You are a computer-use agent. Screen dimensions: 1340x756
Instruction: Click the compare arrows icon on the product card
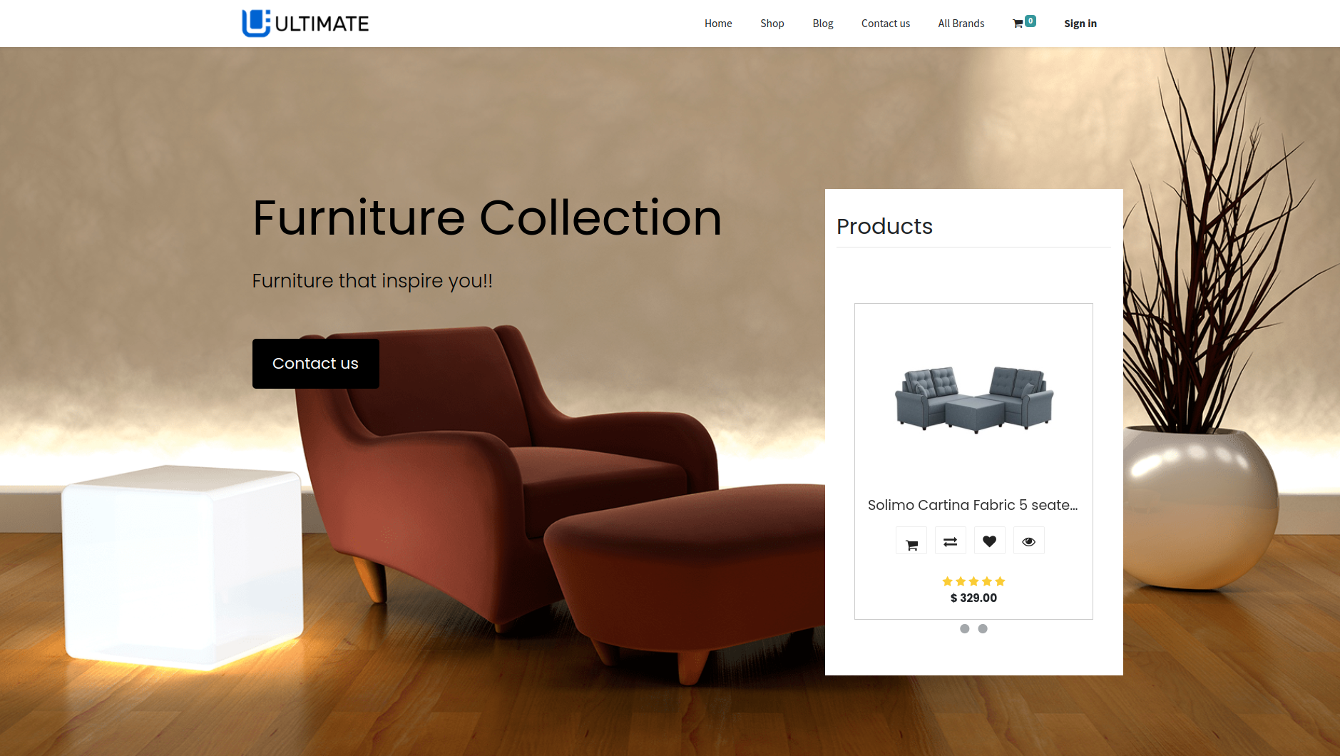pos(951,541)
